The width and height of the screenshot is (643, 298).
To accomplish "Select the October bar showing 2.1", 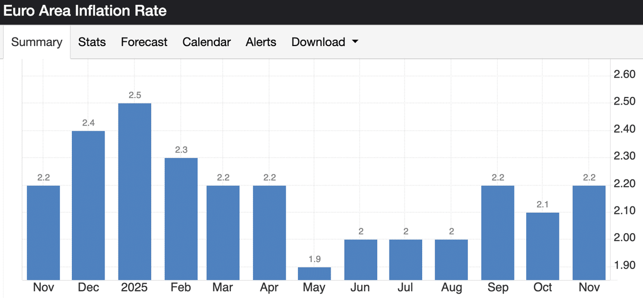I will point(543,246).
